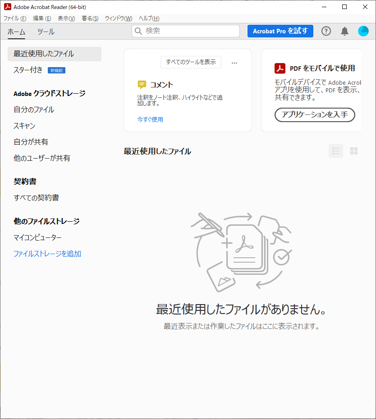Close the Acrobat Reader window
Image resolution: width=376 pixels, height=419 pixels.
coord(365,7)
